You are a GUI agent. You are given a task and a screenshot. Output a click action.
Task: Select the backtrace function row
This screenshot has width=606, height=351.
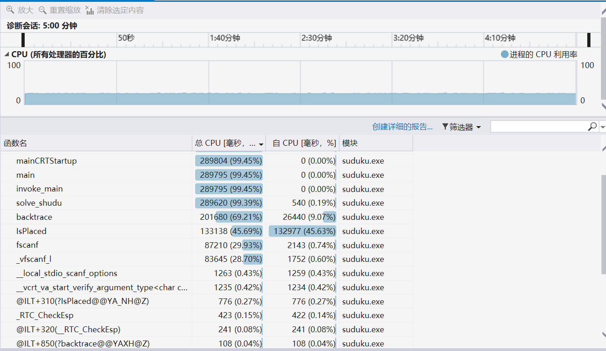[34, 217]
